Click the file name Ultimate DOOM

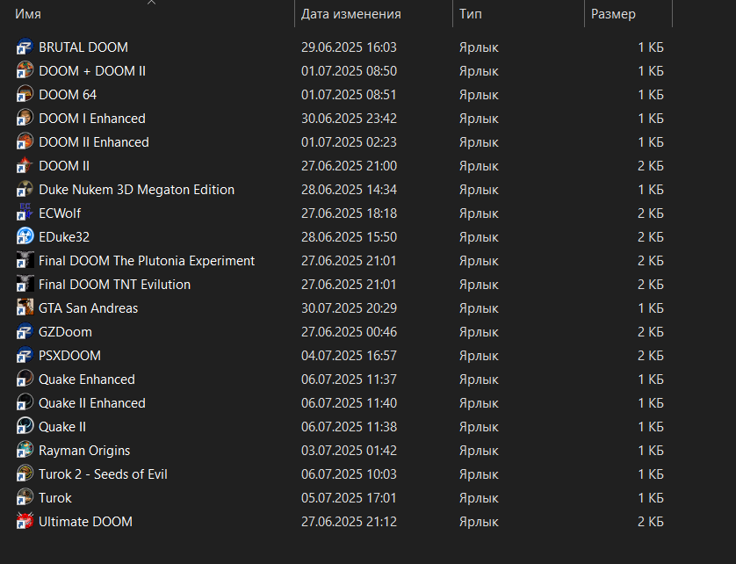point(86,522)
